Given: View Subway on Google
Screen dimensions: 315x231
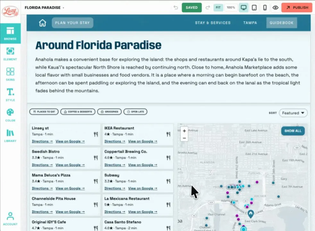Looking at the screenshot, I should (143, 188).
